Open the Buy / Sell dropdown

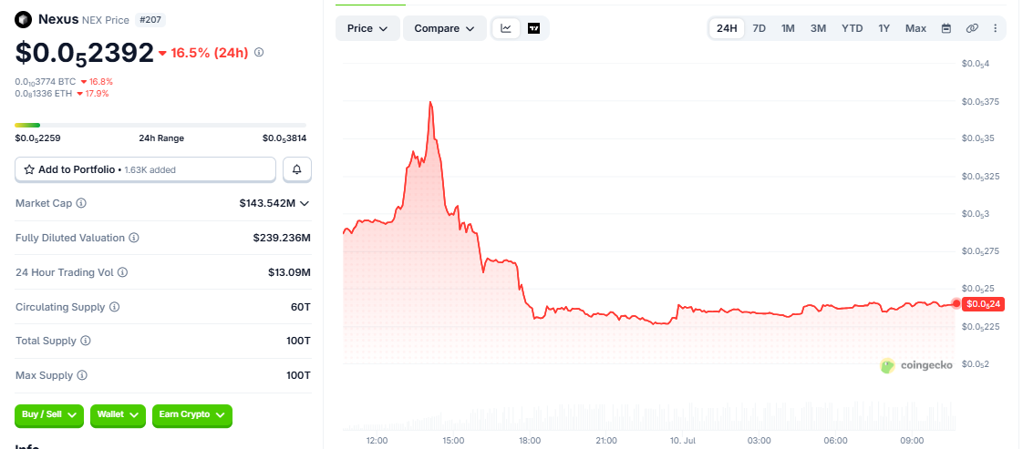pyautogui.click(x=49, y=415)
